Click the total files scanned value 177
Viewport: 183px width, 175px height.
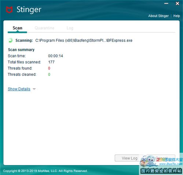[x=51, y=62]
